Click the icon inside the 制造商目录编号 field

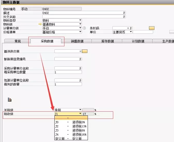[80, 59]
